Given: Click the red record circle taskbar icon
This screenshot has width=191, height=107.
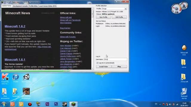Looking at the screenshot, I should tap(30, 104).
